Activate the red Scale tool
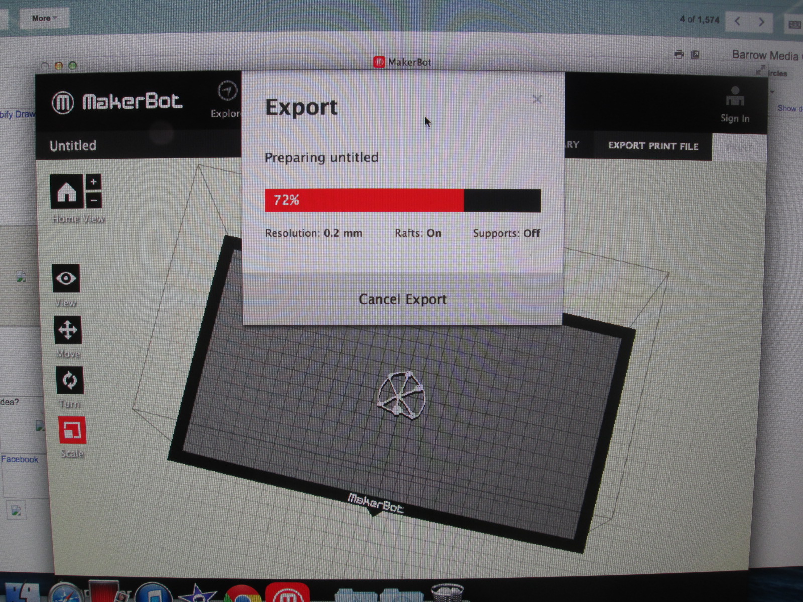The width and height of the screenshot is (803, 602). tap(72, 430)
